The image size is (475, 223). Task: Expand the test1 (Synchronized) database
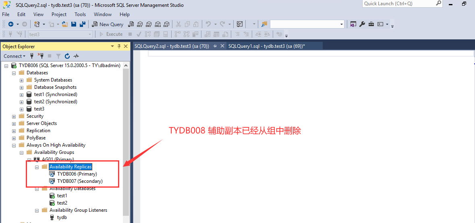[x=21, y=94]
